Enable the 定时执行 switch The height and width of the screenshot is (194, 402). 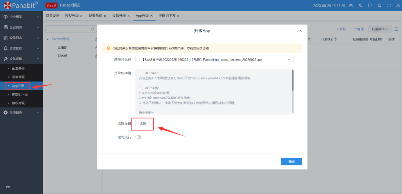click(x=138, y=137)
